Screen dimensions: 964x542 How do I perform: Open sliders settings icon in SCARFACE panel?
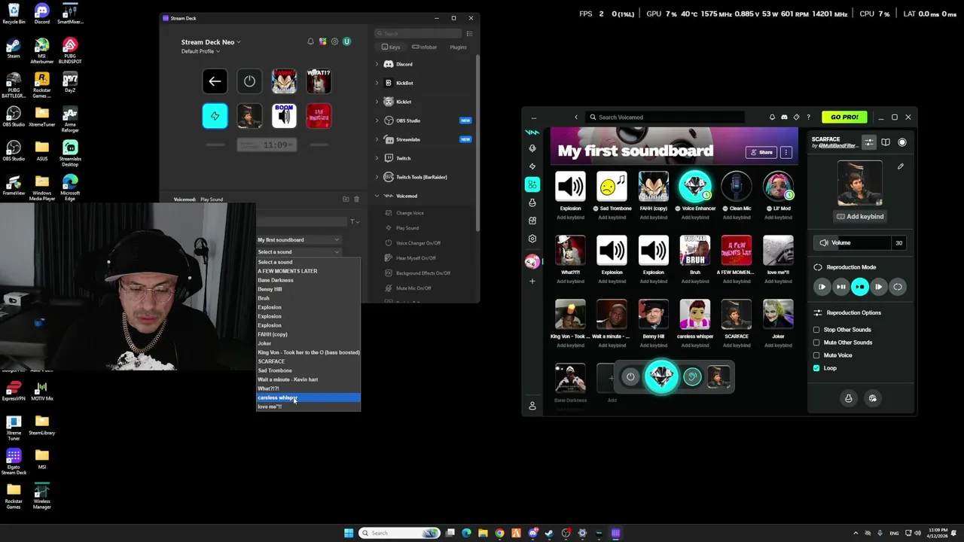869,142
